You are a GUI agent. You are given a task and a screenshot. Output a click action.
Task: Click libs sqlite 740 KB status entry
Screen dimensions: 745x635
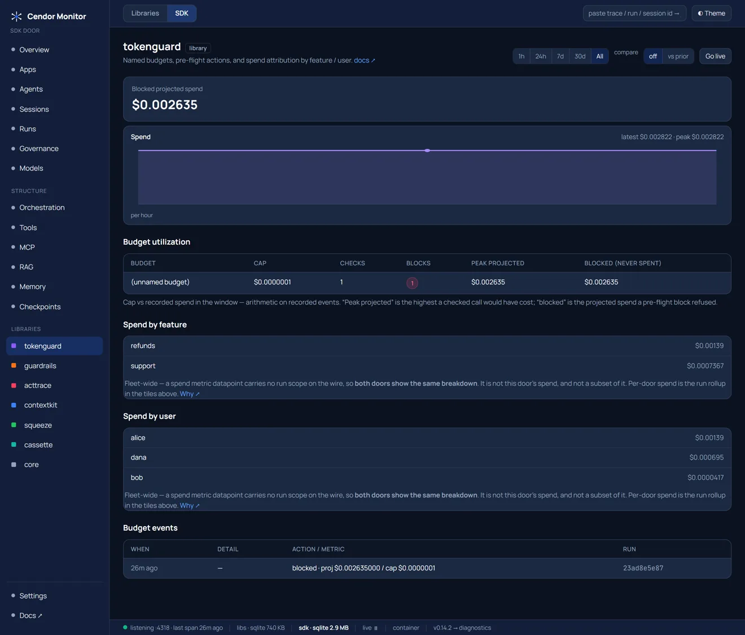261,628
